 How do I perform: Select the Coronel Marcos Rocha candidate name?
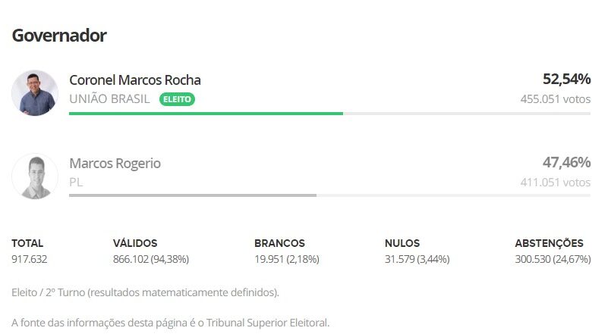pyautogui.click(x=135, y=80)
